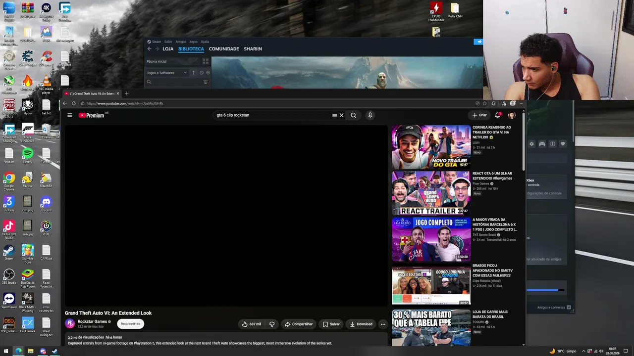Click the browser address bar URL
The height and width of the screenshot is (356, 634).
(x=125, y=103)
